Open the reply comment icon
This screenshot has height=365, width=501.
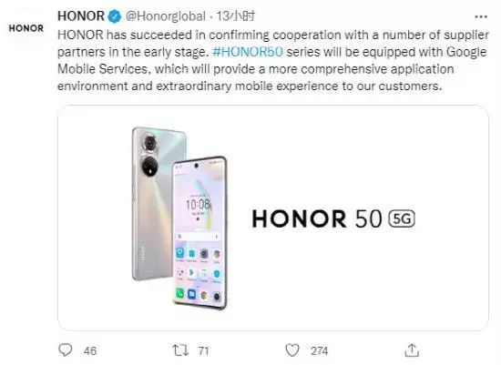(x=66, y=350)
